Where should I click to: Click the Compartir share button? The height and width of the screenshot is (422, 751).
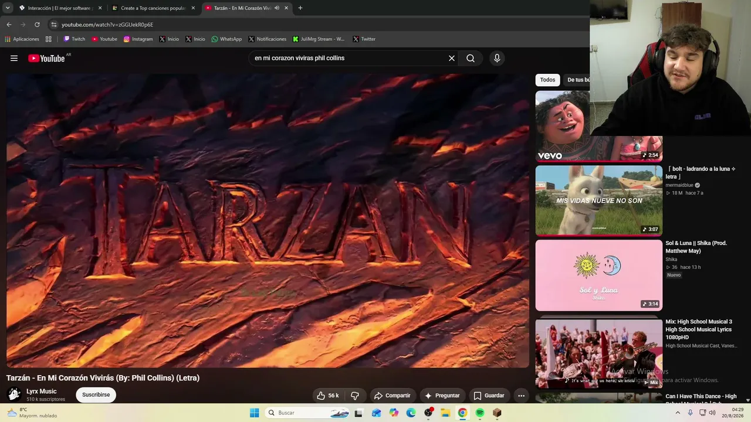click(392, 396)
